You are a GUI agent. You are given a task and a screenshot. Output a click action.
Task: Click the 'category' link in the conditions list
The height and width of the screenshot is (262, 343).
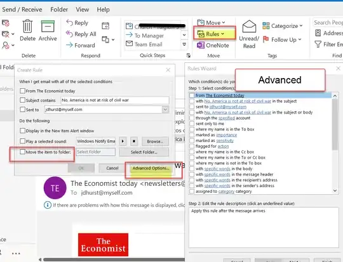pyautogui.click(x=226, y=191)
